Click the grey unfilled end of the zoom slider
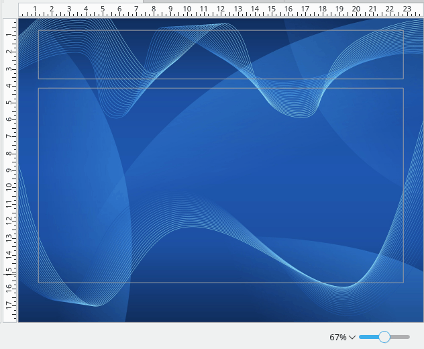 tap(401, 337)
